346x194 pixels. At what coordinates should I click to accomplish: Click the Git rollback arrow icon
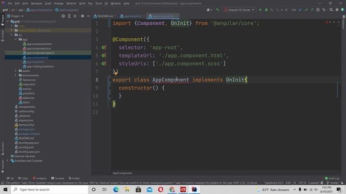tap(324, 10)
